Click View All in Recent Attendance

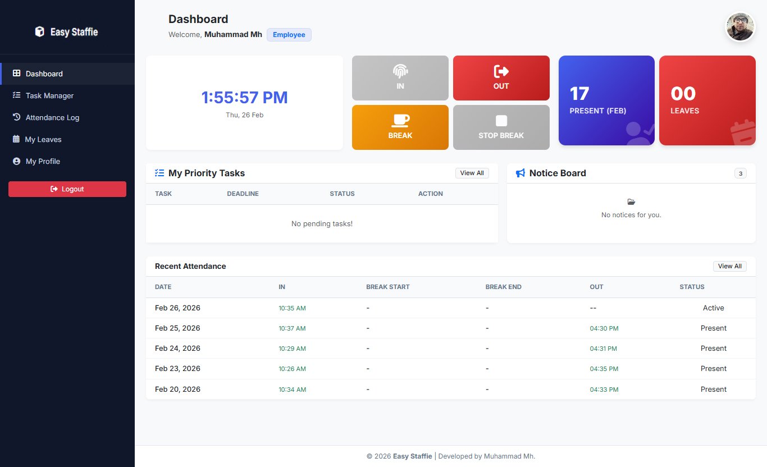coord(729,266)
